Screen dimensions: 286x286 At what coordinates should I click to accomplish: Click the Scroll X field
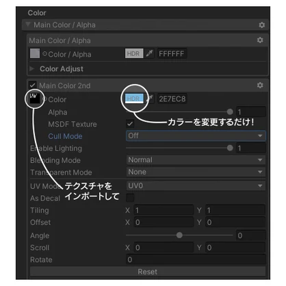tap(164, 248)
